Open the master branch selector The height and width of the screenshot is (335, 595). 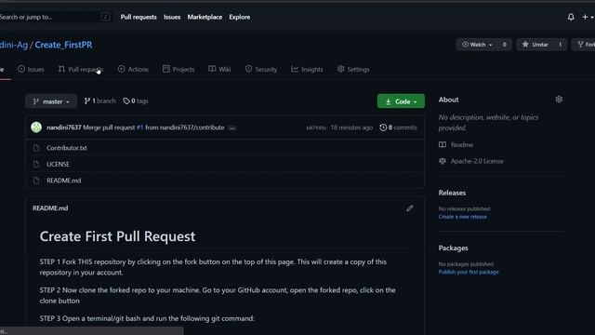pyautogui.click(x=51, y=101)
